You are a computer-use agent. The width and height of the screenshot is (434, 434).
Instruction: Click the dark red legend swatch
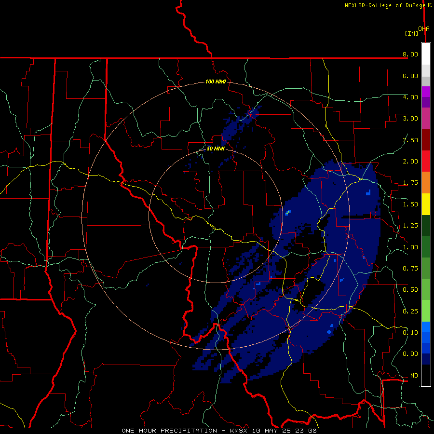[x=426, y=140]
